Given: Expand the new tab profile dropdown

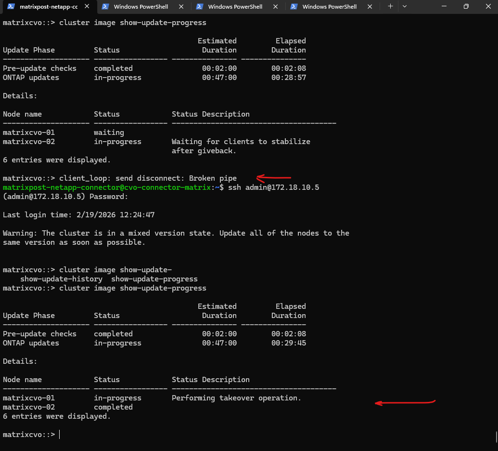Looking at the screenshot, I should coord(404,7).
